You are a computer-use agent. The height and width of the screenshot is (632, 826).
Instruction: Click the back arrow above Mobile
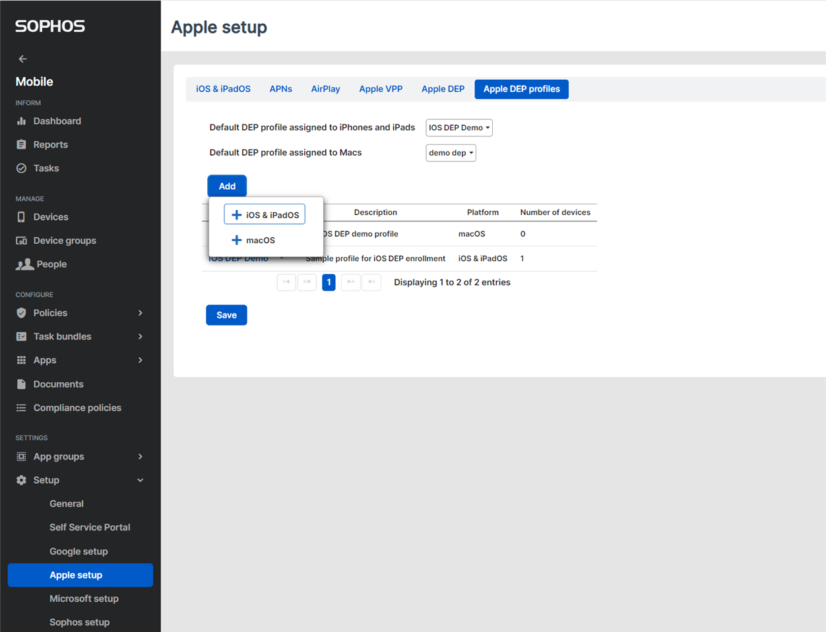click(x=22, y=59)
